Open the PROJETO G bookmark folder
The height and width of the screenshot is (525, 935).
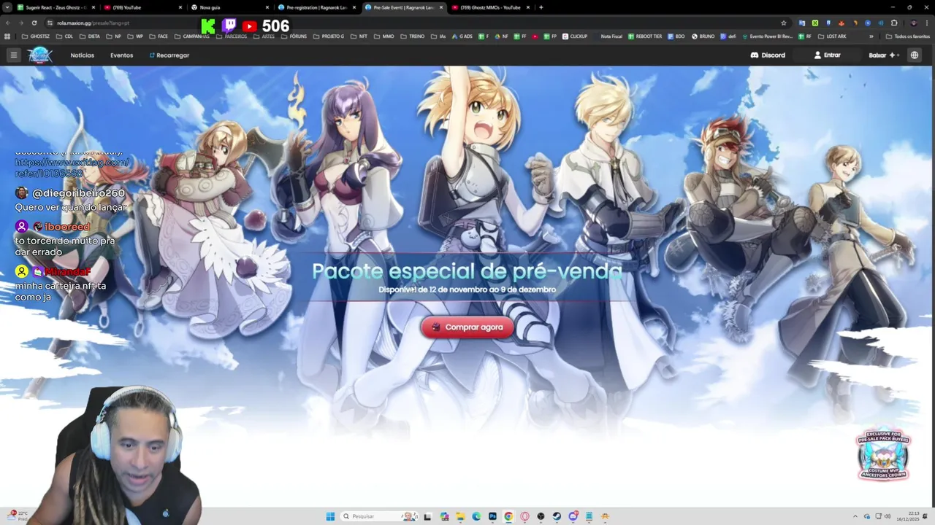(329, 36)
